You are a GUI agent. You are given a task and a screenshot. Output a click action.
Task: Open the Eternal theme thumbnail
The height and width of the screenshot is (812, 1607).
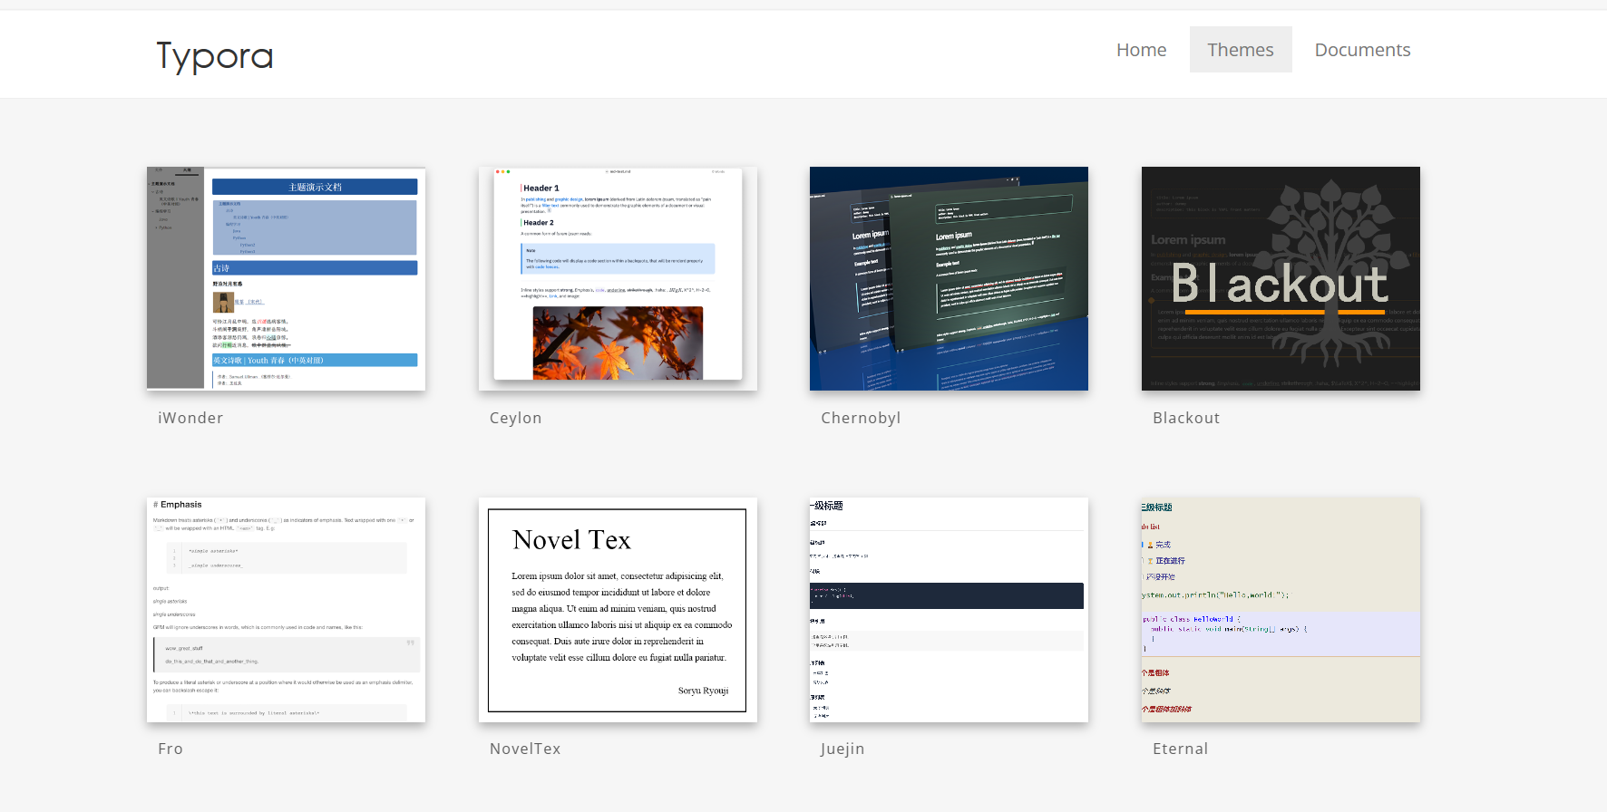(1281, 610)
